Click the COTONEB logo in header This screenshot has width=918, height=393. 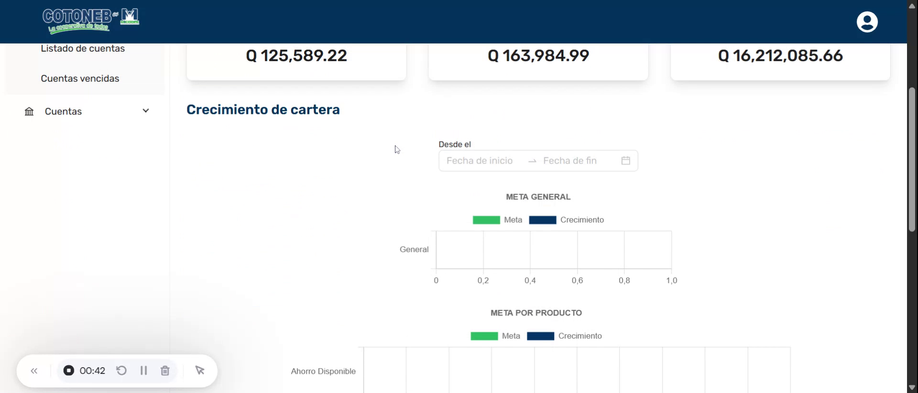91,21
